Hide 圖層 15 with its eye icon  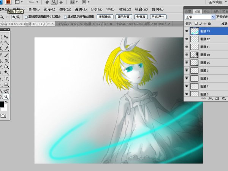click(187, 63)
